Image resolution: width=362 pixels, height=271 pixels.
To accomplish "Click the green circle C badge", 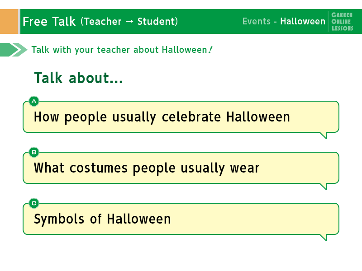I will [34, 204].
